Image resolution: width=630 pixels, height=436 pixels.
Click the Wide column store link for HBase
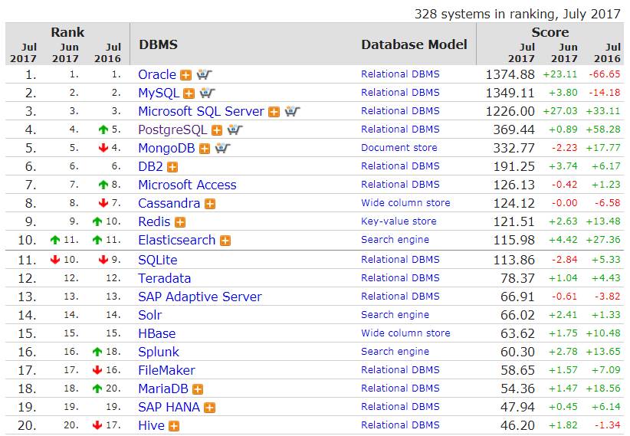pyautogui.click(x=405, y=333)
